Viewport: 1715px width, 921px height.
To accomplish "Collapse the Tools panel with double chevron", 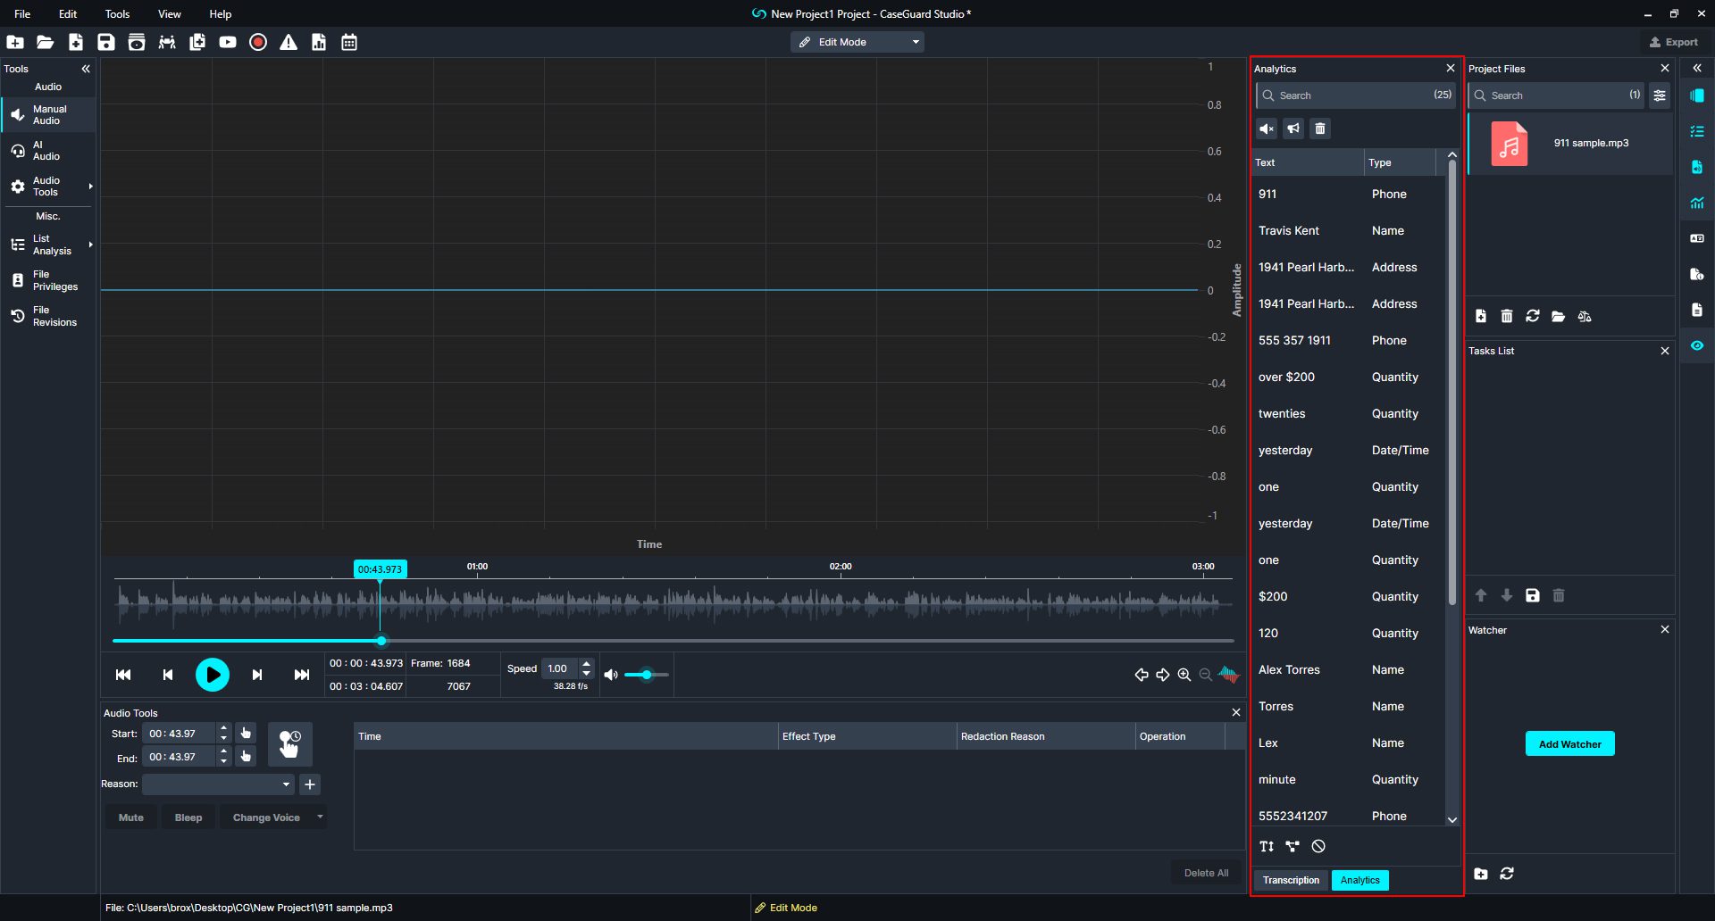I will pyautogui.click(x=86, y=69).
